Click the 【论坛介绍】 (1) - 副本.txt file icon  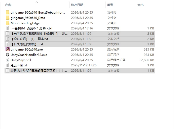tap(8, 39)
